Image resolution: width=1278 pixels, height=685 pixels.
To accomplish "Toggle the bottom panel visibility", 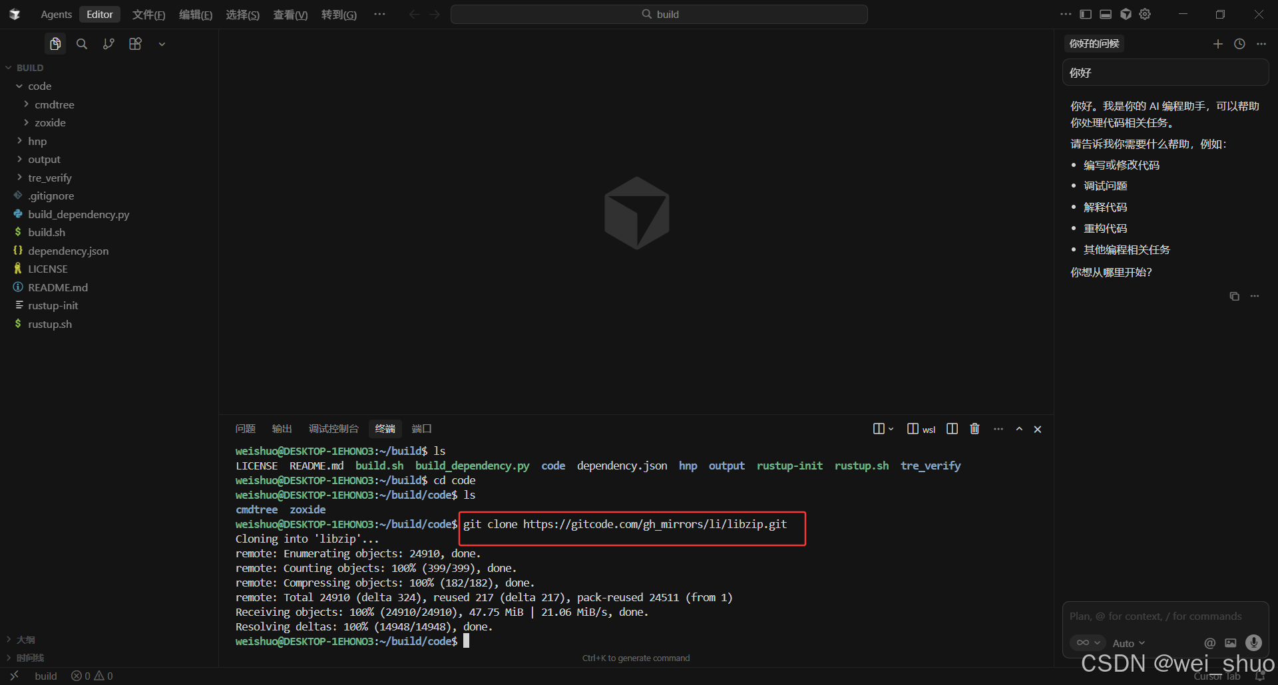I will point(1106,14).
